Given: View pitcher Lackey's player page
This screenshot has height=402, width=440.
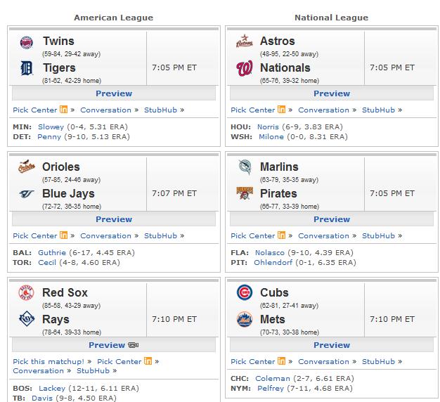Looking at the screenshot, I should (x=52, y=389).
